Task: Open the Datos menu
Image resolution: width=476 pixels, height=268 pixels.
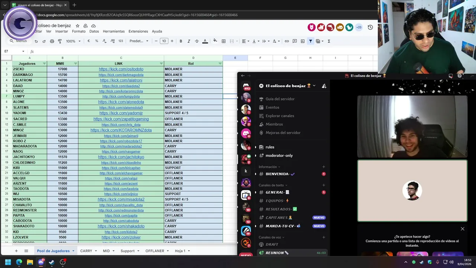Action: pyautogui.click(x=94, y=31)
